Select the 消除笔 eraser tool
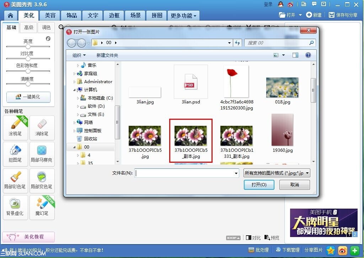 [x=42, y=128]
